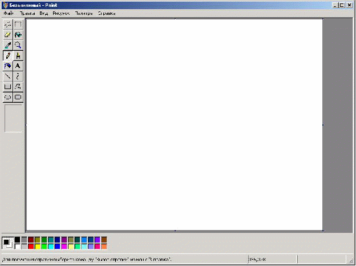
Task: Switch to the Brush tool
Action: coord(18,55)
